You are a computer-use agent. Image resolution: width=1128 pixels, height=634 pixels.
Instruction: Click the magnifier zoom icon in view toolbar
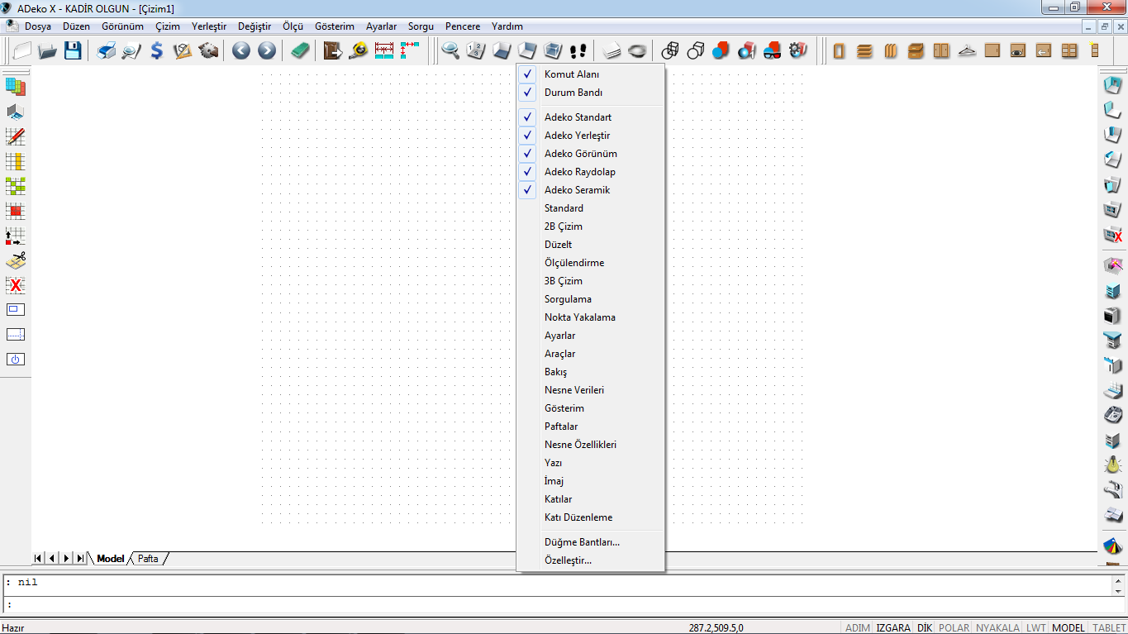pyautogui.click(x=450, y=51)
